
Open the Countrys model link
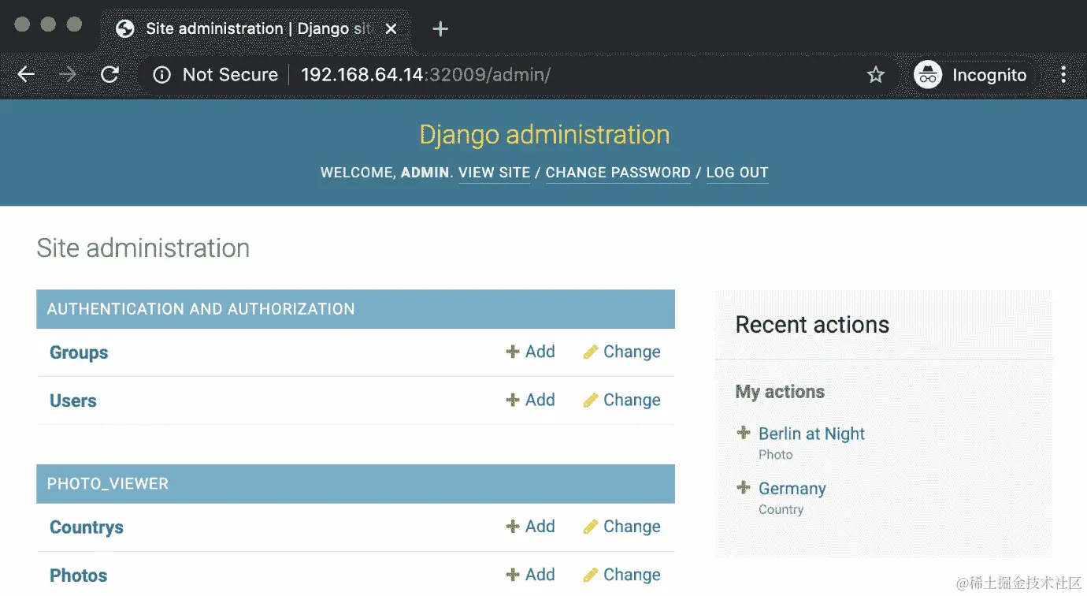pos(87,527)
